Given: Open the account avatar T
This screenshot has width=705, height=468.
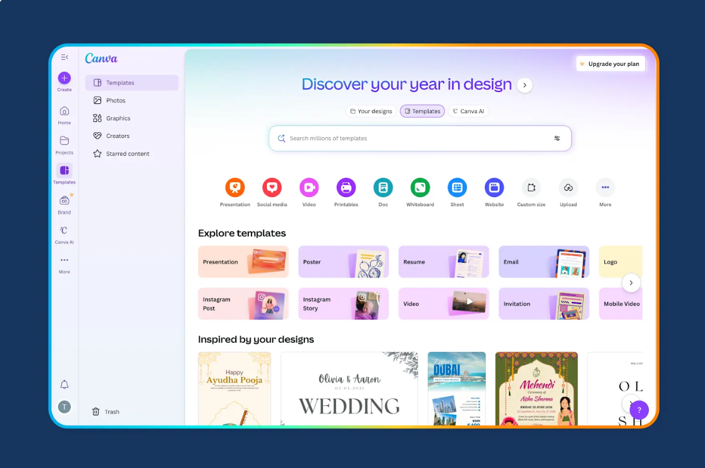Looking at the screenshot, I should coord(64,407).
